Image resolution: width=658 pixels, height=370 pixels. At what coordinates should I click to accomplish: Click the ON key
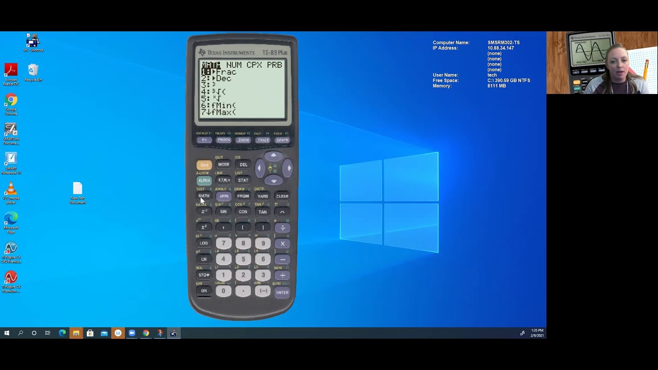(204, 291)
